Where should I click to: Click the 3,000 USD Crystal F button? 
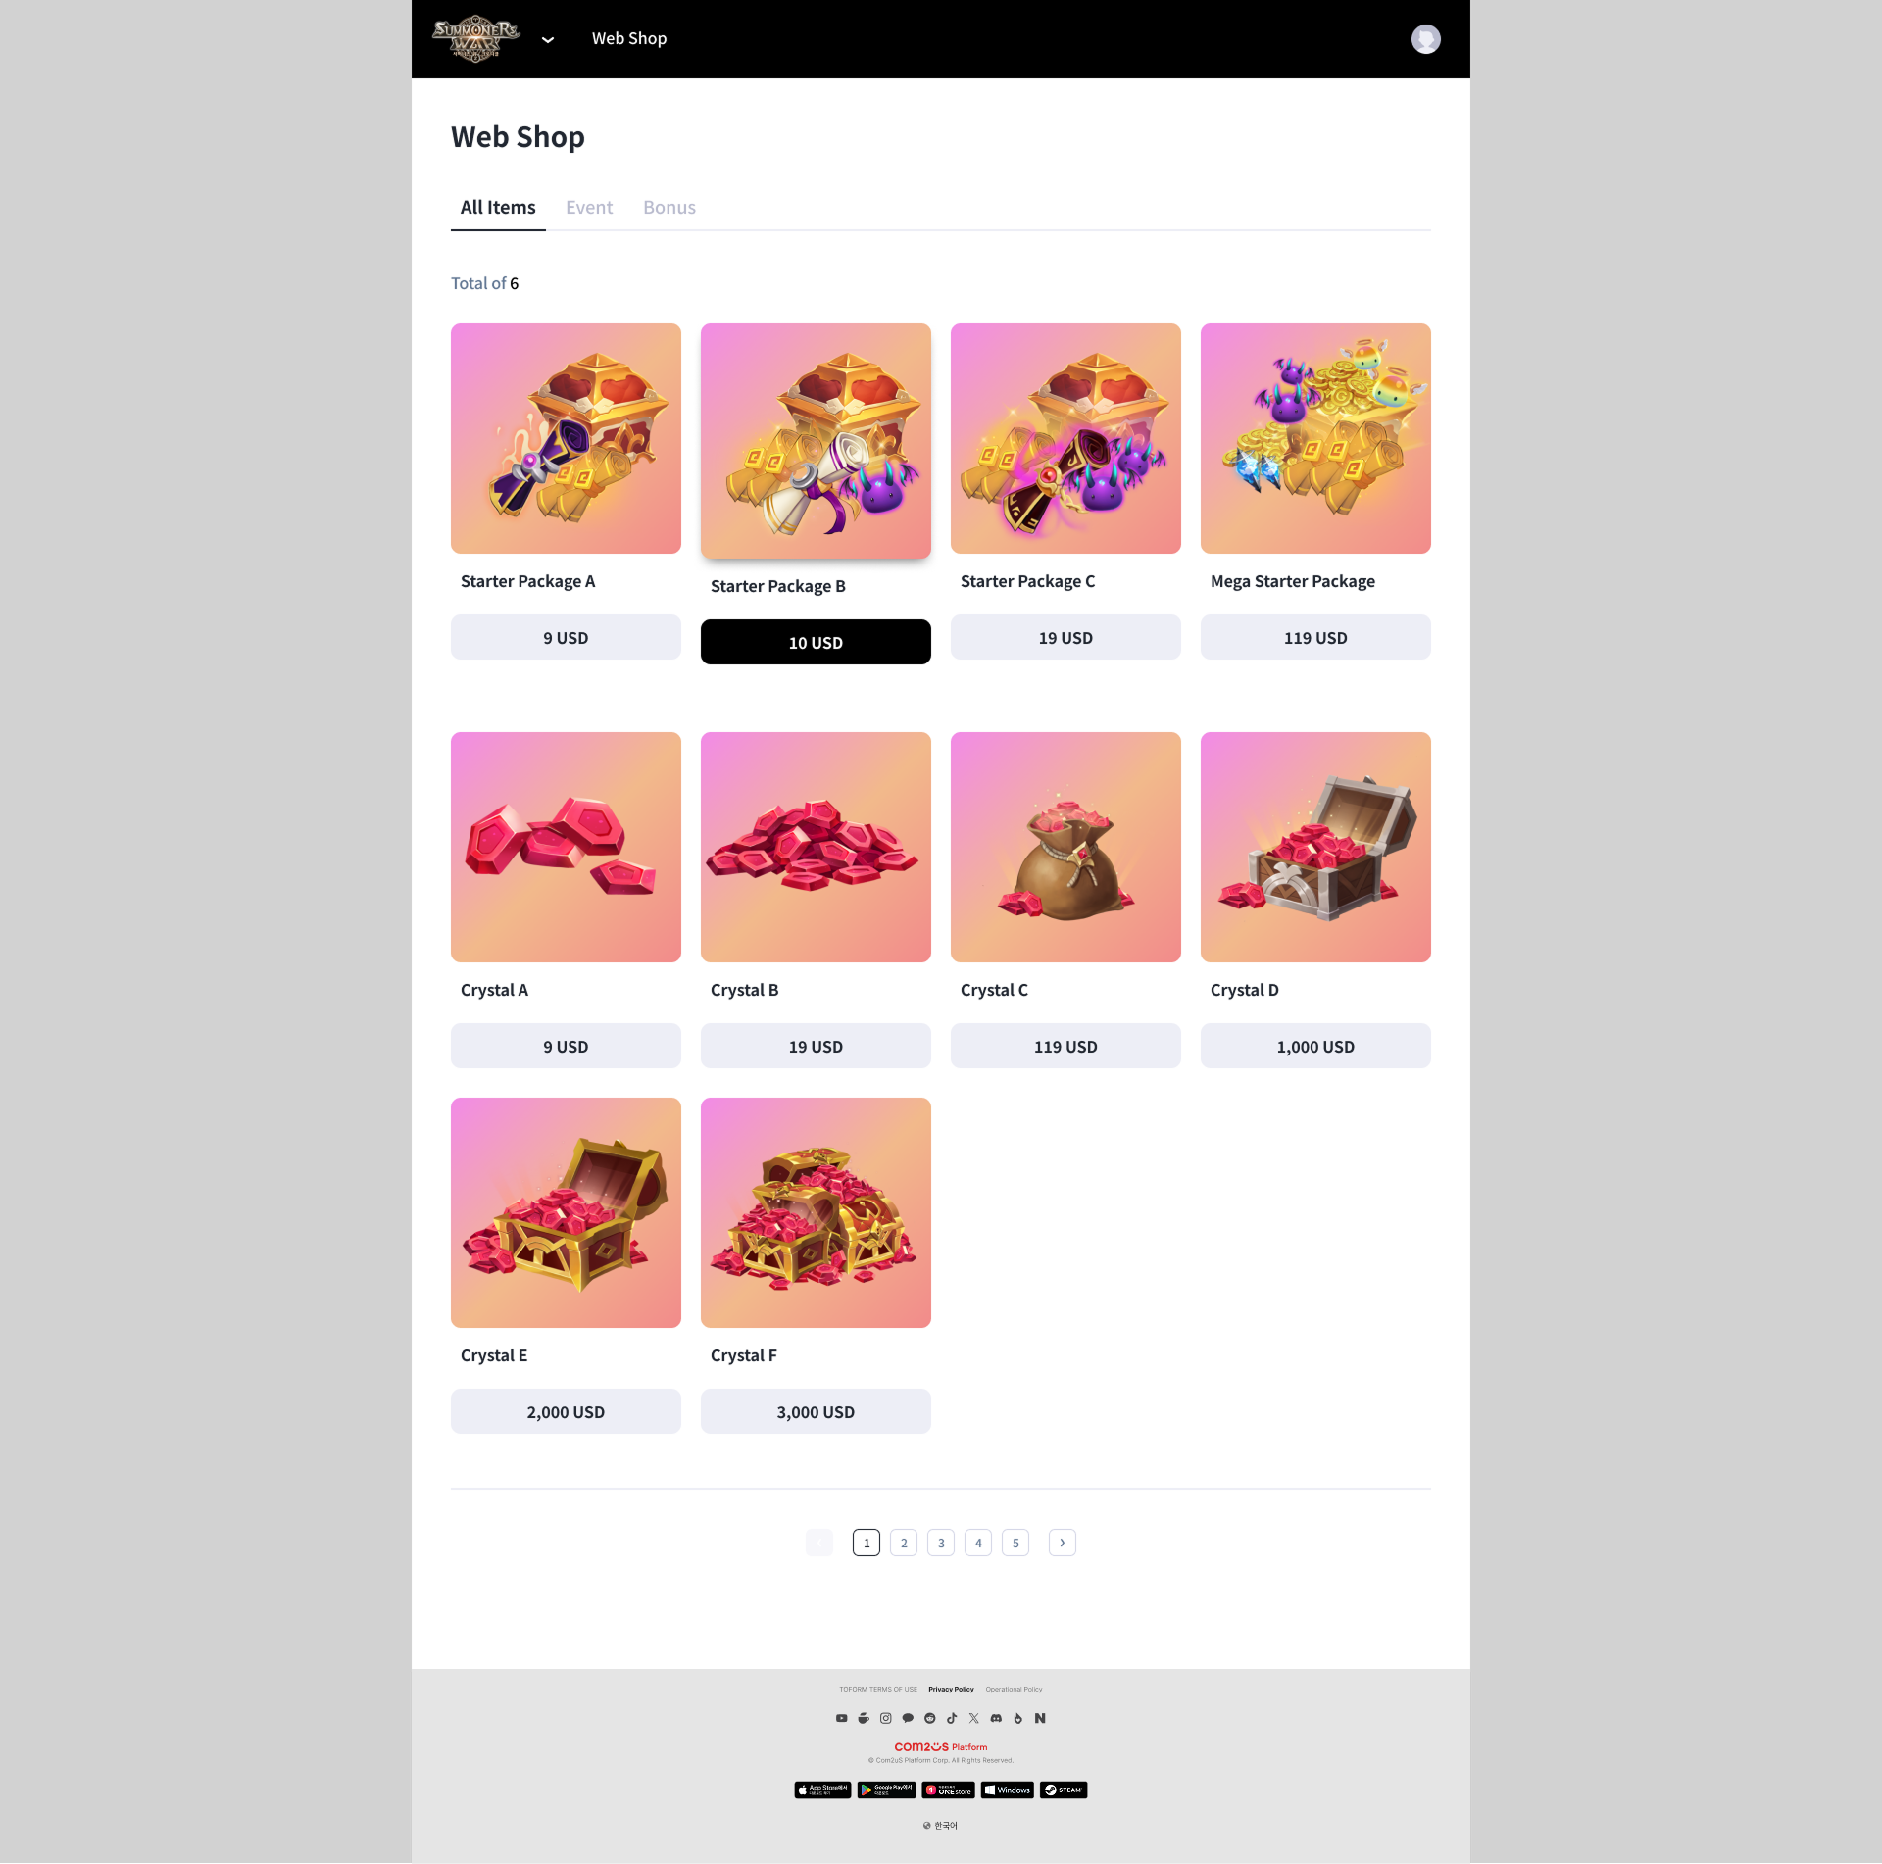tap(816, 1411)
